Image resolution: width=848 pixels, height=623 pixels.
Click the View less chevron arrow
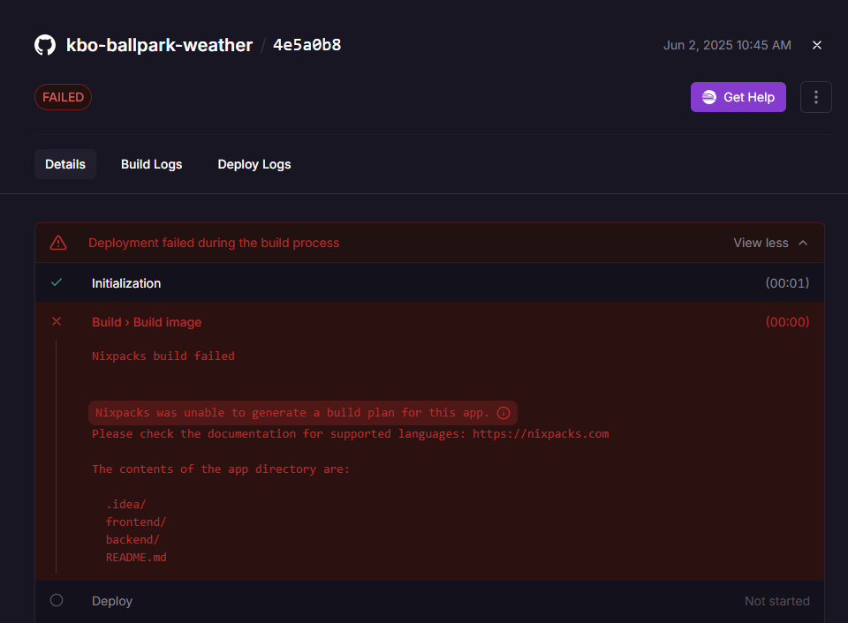pyautogui.click(x=803, y=244)
